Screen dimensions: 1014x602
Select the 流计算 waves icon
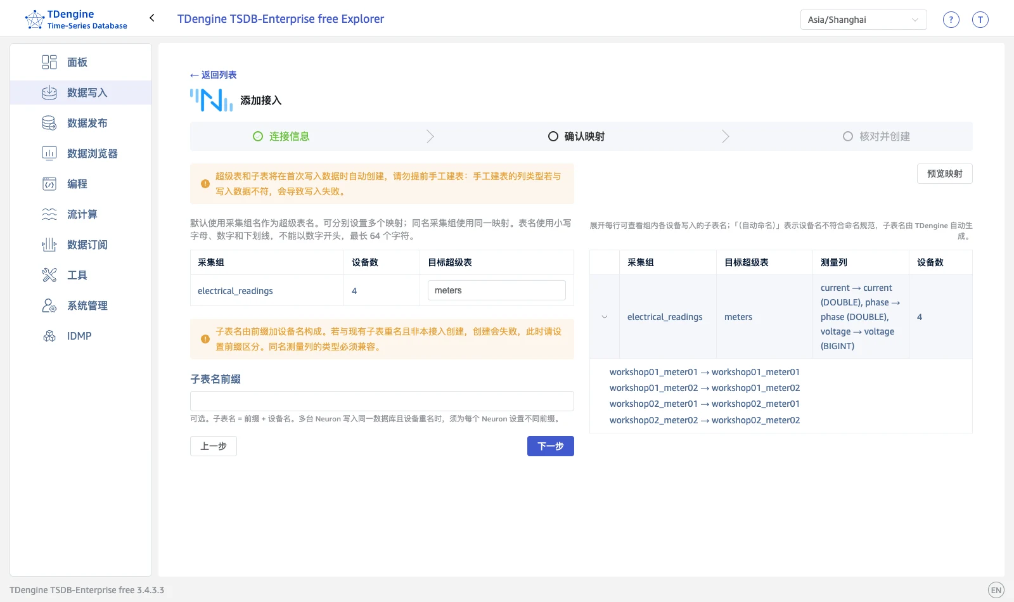click(49, 214)
